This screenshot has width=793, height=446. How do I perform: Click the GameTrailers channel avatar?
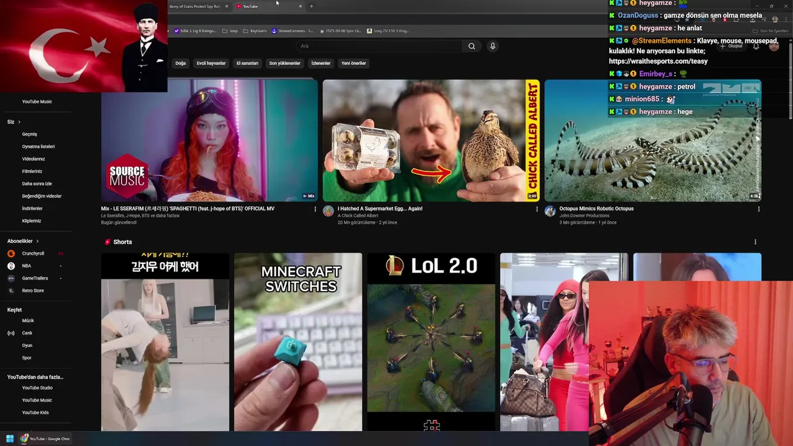tap(11, 278)
